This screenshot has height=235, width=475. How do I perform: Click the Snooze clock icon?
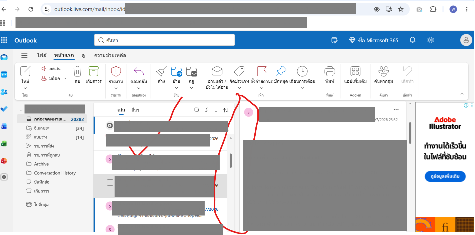pyautogui.click(x=302, y=71)
